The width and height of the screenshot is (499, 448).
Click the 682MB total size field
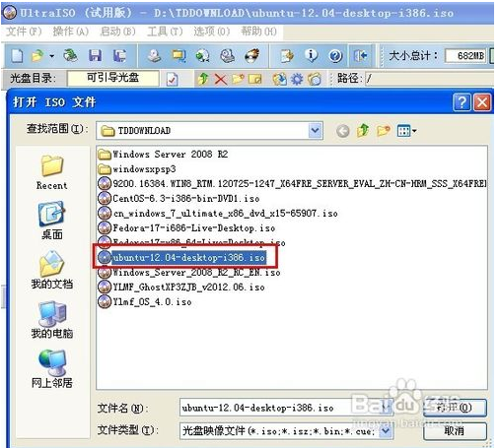[465, 56]
